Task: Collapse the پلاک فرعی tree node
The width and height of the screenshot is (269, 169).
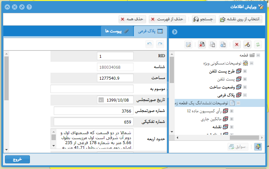Action: (x=245, y=95)
